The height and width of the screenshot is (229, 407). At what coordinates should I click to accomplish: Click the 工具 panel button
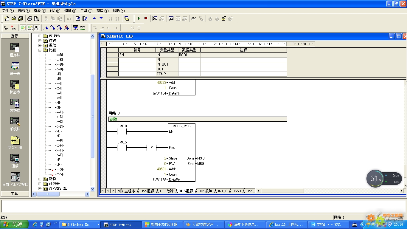point(15,194)
